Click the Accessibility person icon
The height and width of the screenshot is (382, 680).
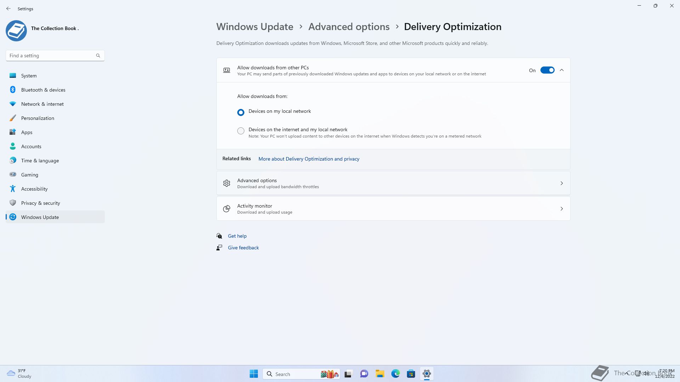pyautogui.click(x=13, y=189)
